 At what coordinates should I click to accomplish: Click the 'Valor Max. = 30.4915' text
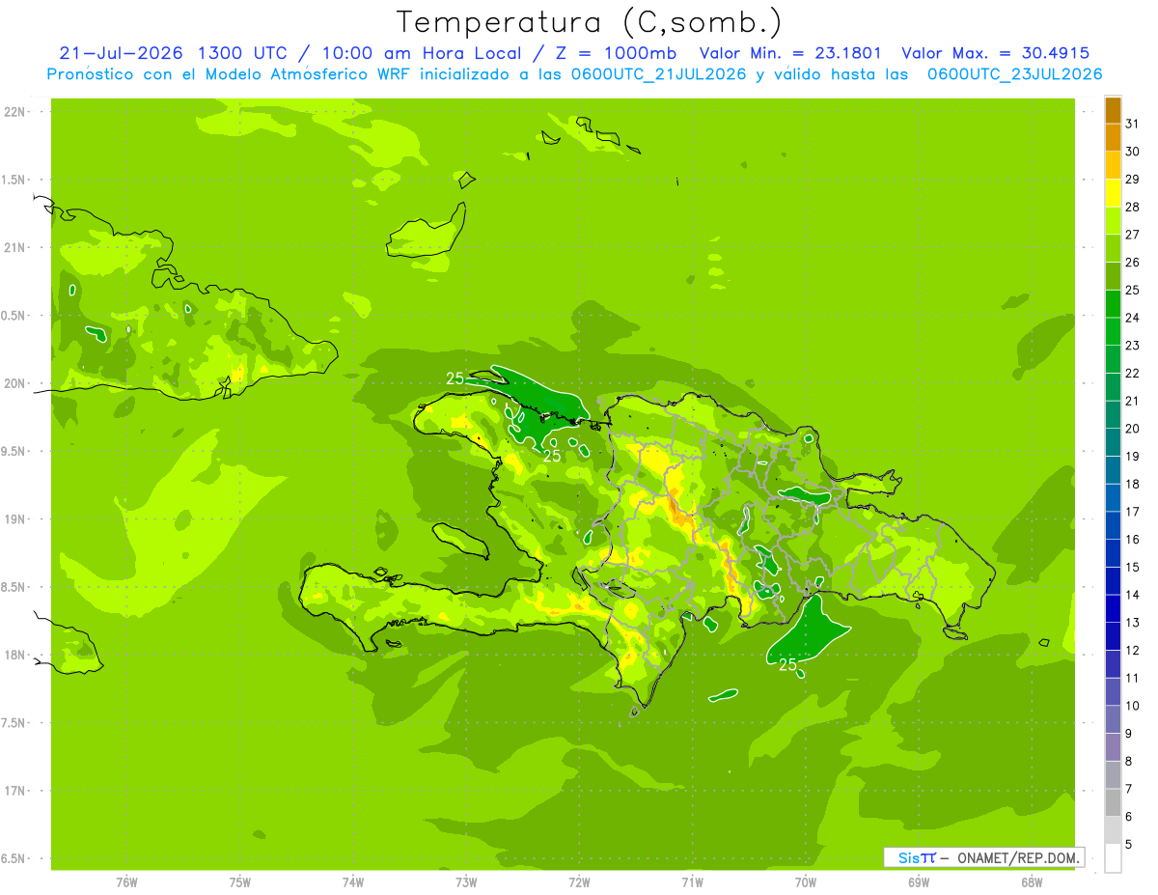pyautogui.click(x=995, y=53)
